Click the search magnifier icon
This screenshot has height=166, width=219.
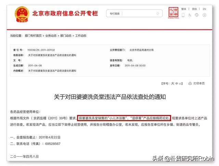158,13
